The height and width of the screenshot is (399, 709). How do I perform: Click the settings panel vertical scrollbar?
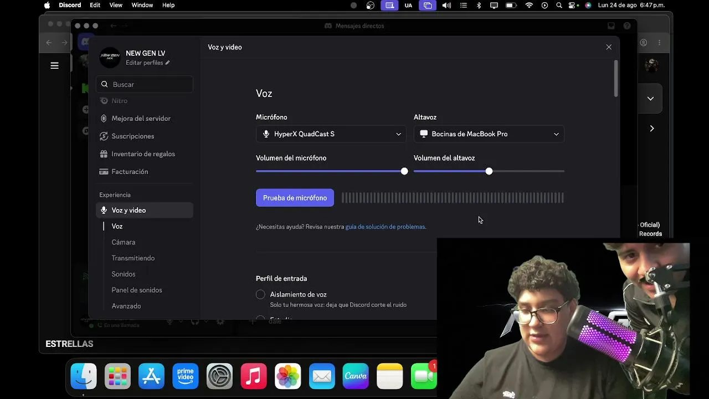616,79
